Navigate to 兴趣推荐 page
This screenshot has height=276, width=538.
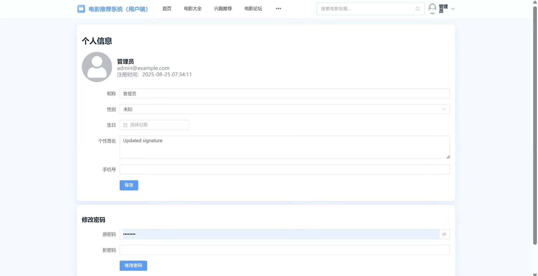coord(223,9)
